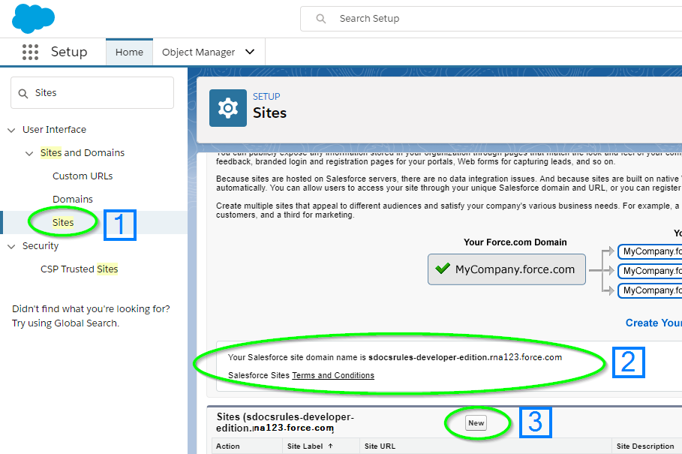Click the New site button
The width and height of the screenshot is (682, 454).
(476, 423)
